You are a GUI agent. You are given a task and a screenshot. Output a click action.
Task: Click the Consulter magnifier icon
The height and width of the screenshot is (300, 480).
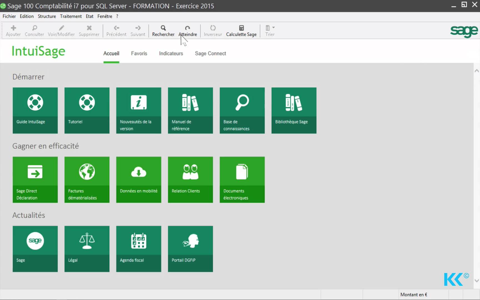click(x=34, y=28)
